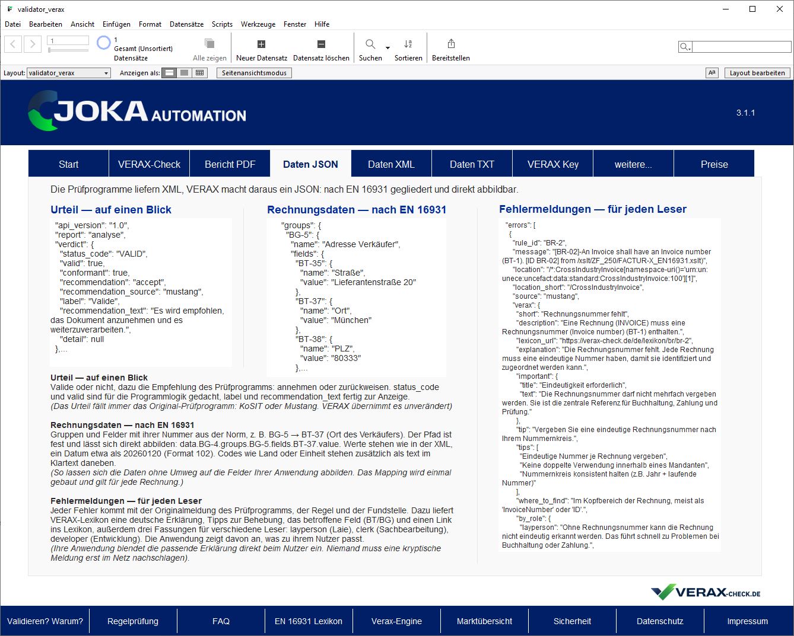Open the Preise tab
Image resolution: width=794 pixels, height=636 pixels.
point(714,164)
